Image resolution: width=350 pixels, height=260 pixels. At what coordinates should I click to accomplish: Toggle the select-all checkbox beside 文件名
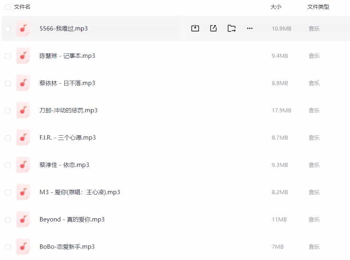8,7
